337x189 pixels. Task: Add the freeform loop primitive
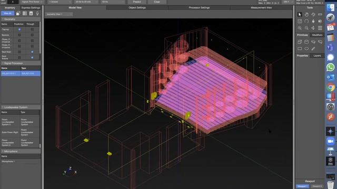pos(320,42)
